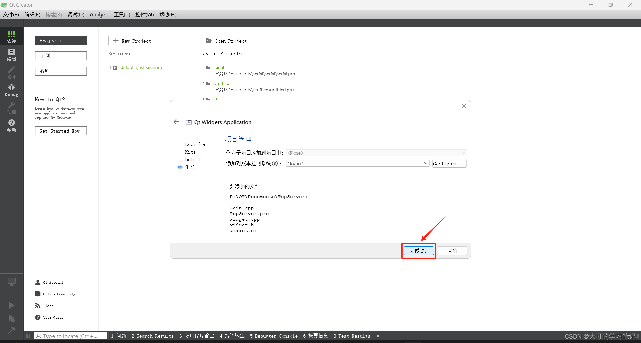The image size is (641, 343).
Task: Open the version control system dropdown
Action: pos(357,163)
